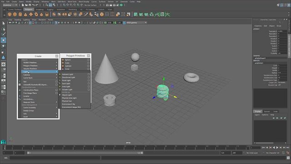Open the Spot Light option box
Viewport: 291px width, 164px height.
click(x=89, y=83)
